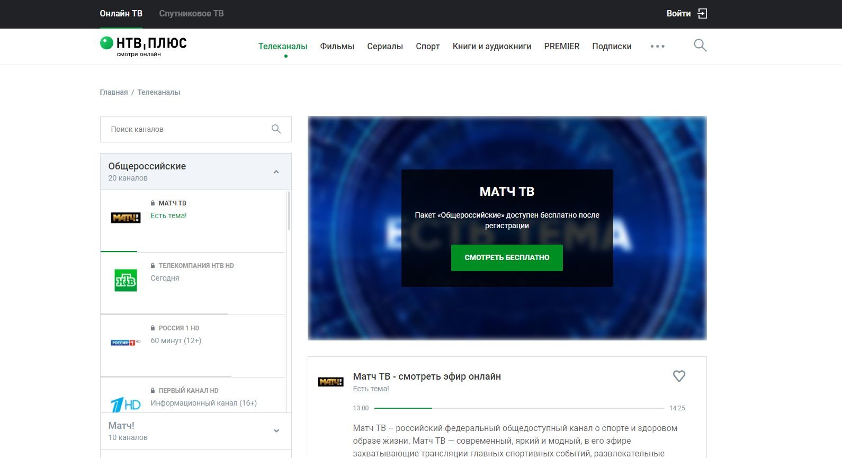Collapse the Общероссийские channel group
The height and width of the screenshot is (458, 842).
pyautogui.click(x=276, y=172)
